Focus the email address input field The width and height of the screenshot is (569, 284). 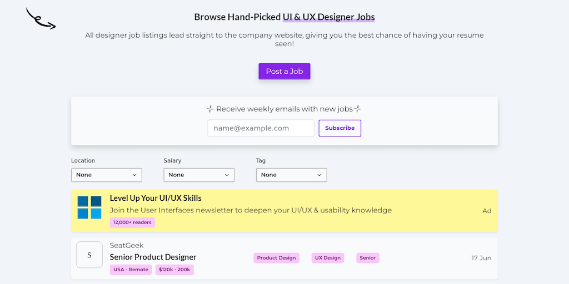click(261, 128)
